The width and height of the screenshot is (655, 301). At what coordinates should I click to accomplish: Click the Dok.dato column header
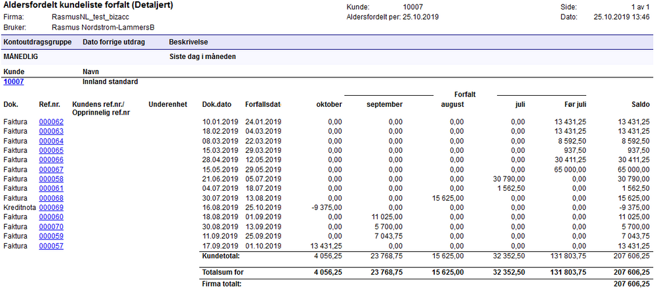tap(216, 104)
